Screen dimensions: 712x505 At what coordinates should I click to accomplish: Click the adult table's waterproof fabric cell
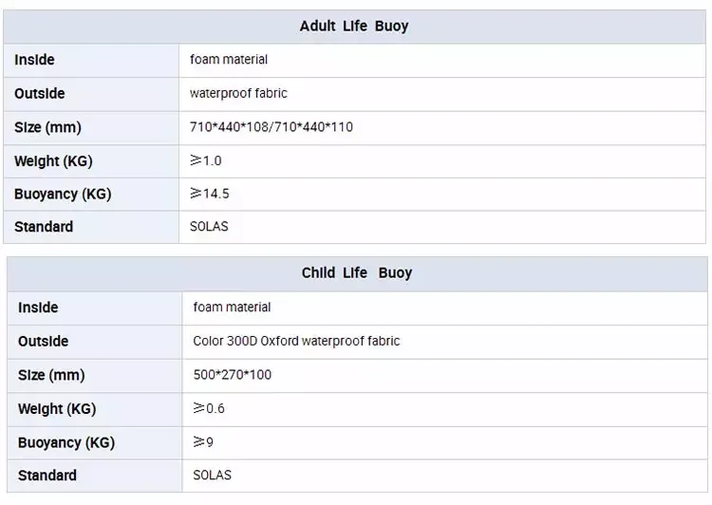point(238,93)
